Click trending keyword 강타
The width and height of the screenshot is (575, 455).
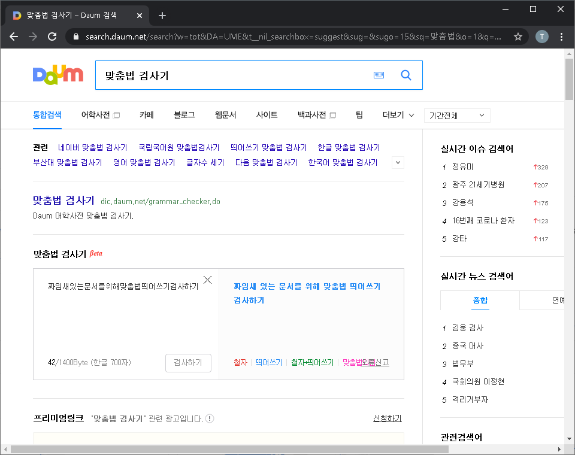pyautogui.click(x=459, y=239)
